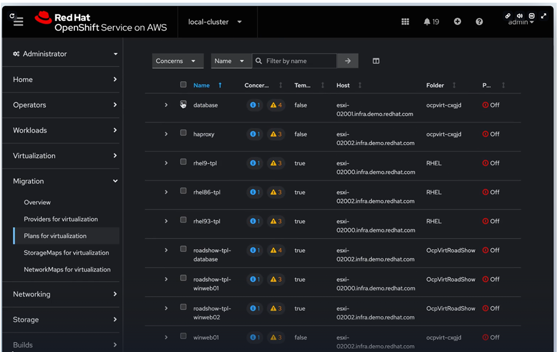
Task: Click the RHEL folder of rhel9-tpl
Action: [434, 163]
